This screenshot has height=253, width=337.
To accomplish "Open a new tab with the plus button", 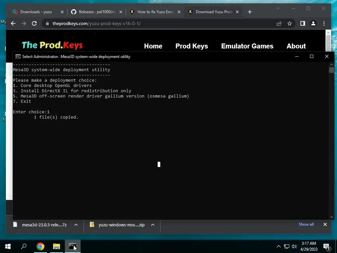I will click(x=249, y=12).
